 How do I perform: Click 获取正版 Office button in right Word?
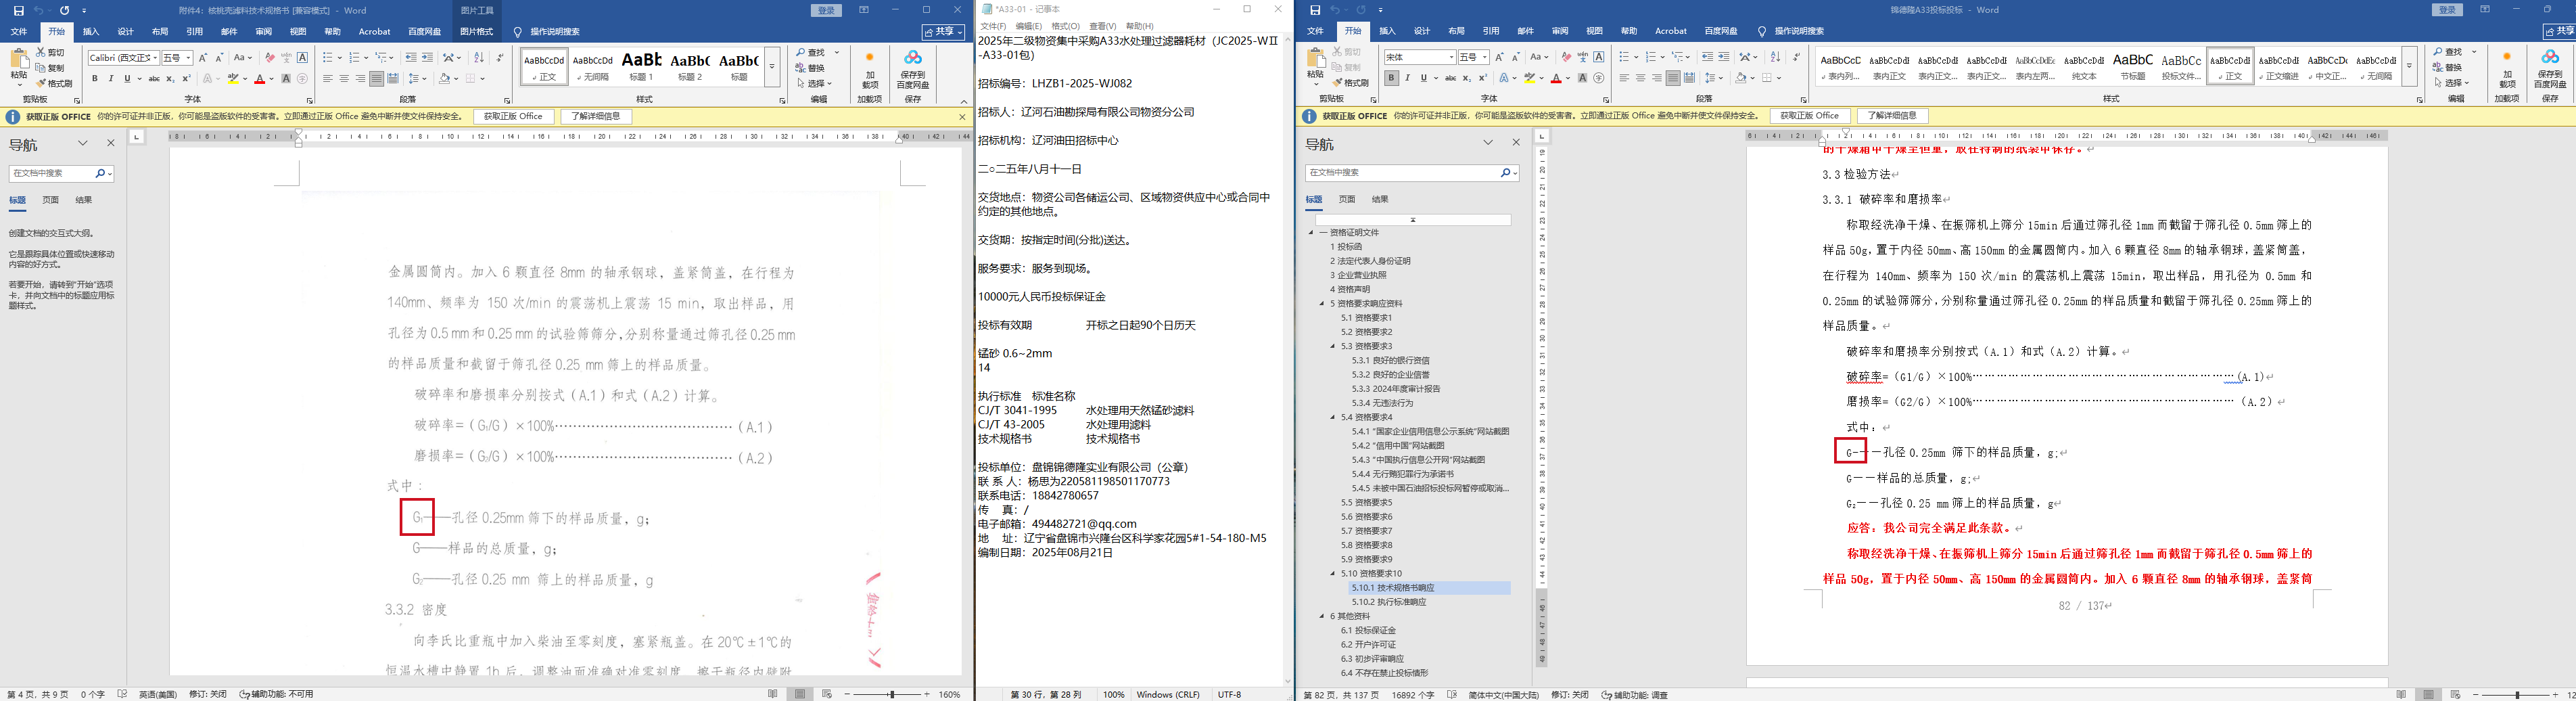click(1809, 116)
